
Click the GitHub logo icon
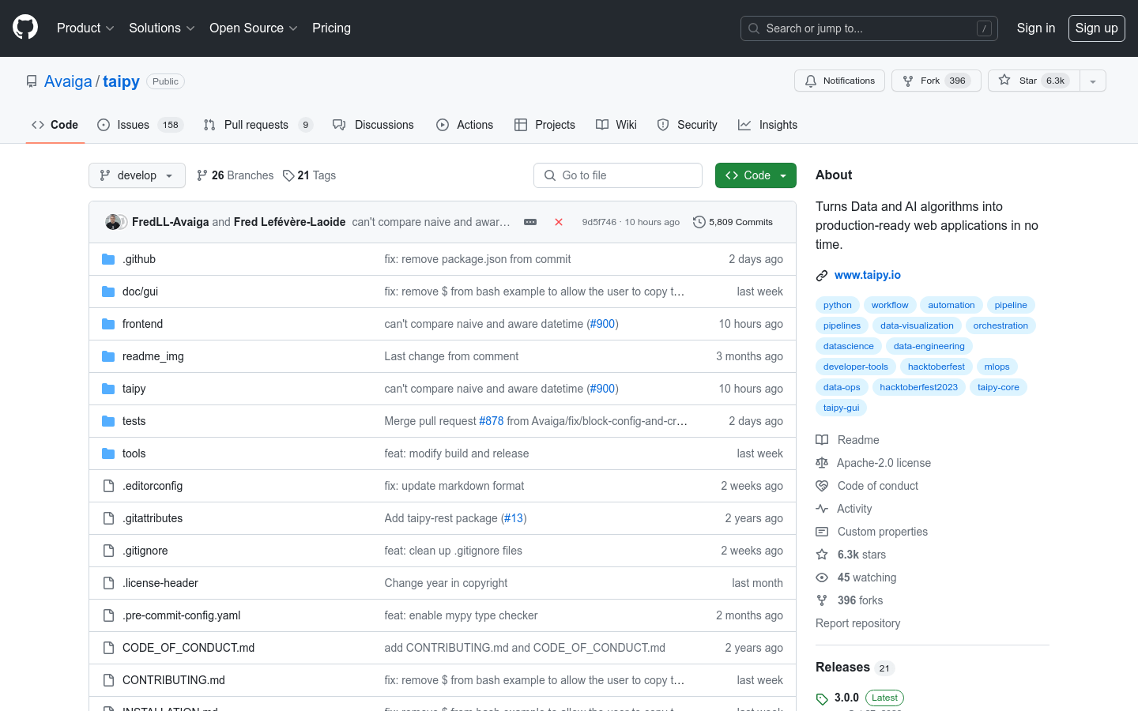click(x=25, y=28)
